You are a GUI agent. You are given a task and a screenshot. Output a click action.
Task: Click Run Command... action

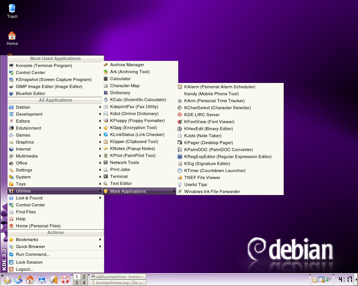tap(55, 254)
